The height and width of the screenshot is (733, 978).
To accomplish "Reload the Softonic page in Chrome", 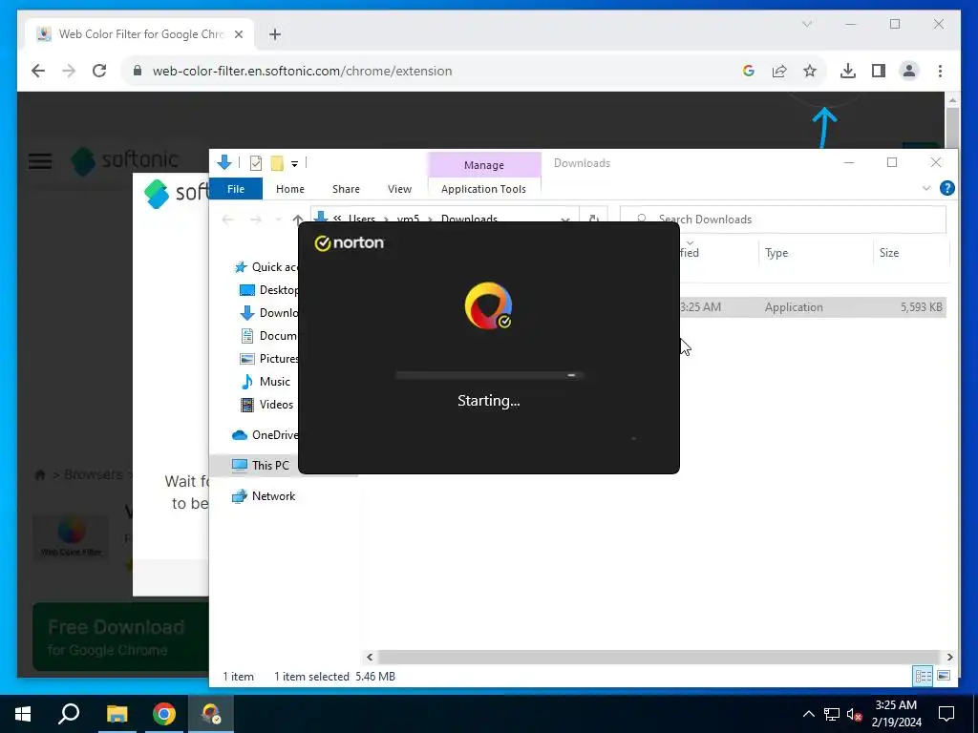I will pos(99,71).
